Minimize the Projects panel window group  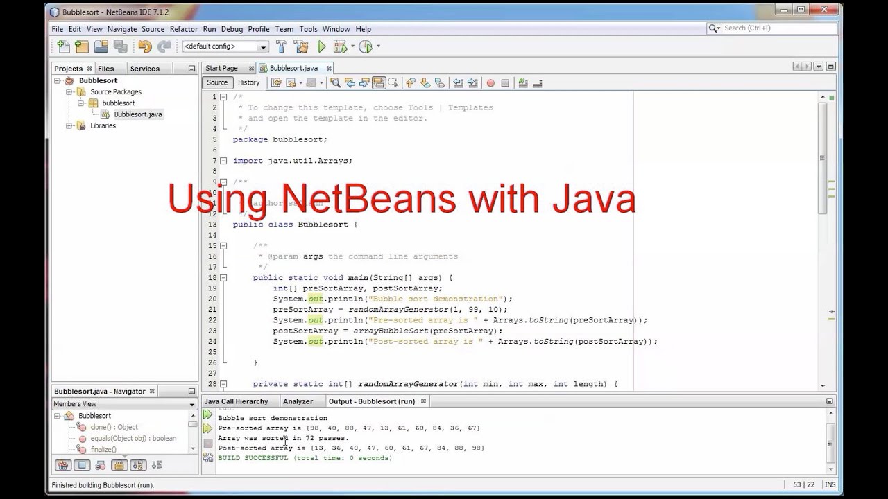[191, 69]
